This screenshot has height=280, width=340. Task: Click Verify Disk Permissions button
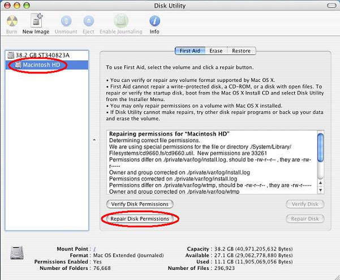pyautogui.click(x=140, y=204)
